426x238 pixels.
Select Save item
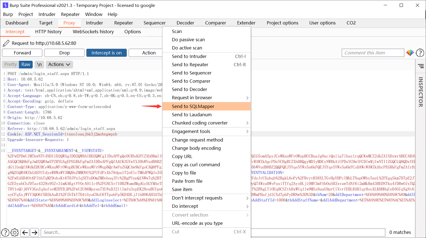207,189
